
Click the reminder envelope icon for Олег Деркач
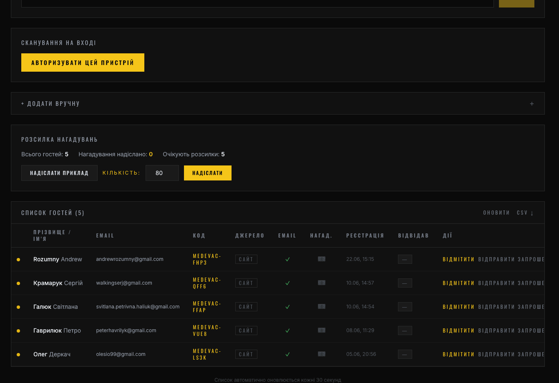coord(321,354)
